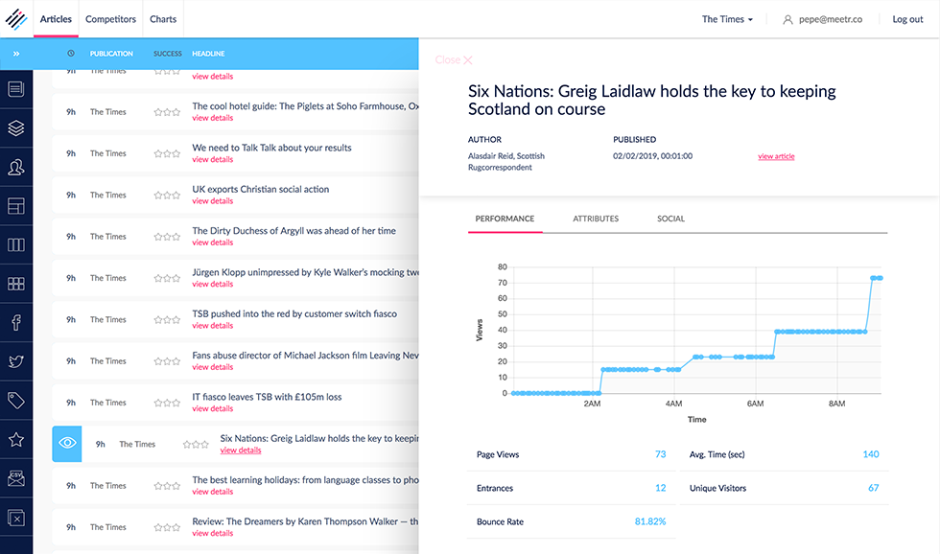Click the stacked layers sidebar icon

16,128
